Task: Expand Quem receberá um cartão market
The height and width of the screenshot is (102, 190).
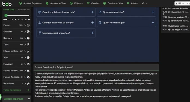Action: (x=66, y=33)
